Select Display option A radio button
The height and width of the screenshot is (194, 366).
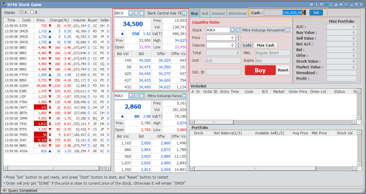22,12
